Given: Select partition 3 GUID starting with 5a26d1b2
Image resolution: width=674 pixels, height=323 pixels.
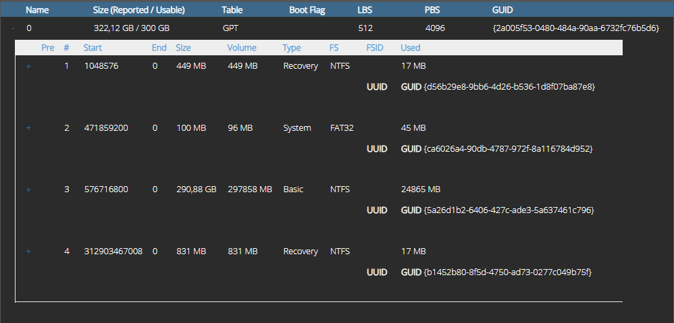Looking at the screenshot, I should pyautogui.click(x=509, y=210).
